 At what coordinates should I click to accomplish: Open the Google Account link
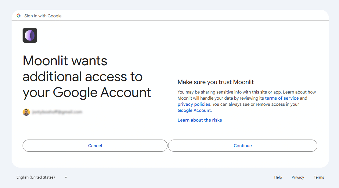click(x=194, y=110)
